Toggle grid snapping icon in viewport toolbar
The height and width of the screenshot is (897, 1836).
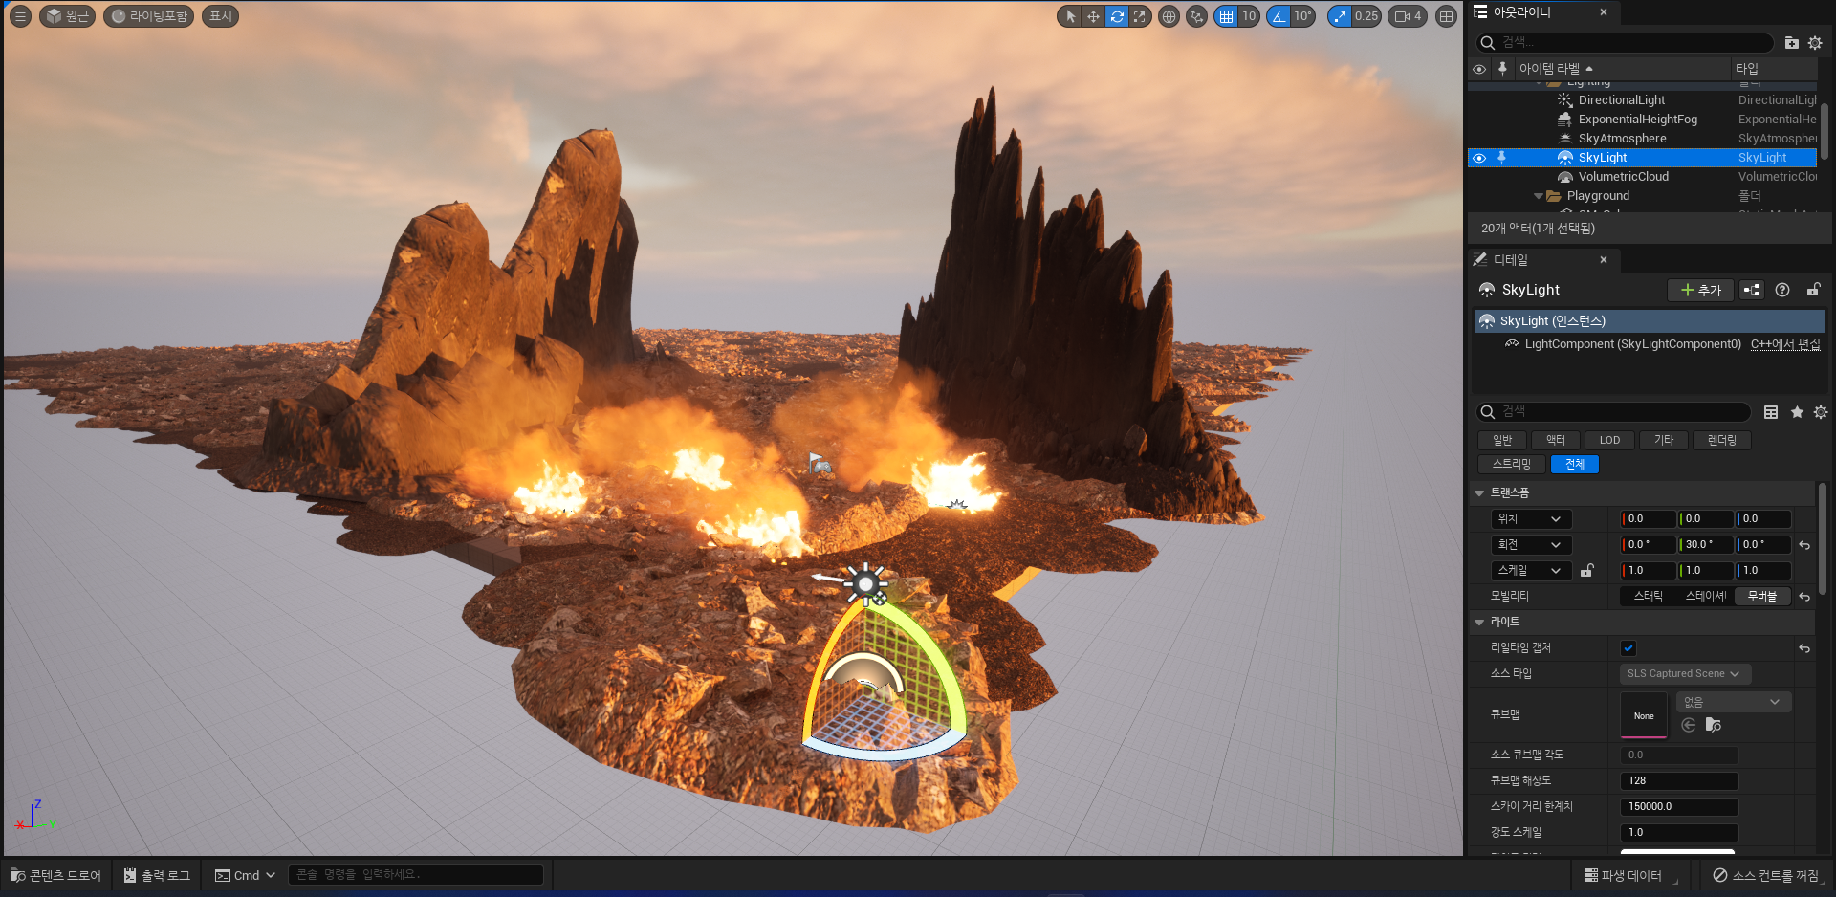point(1226,16)
